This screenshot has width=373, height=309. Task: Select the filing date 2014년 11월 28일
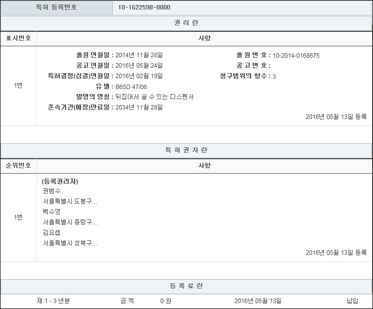pos(139,55)
